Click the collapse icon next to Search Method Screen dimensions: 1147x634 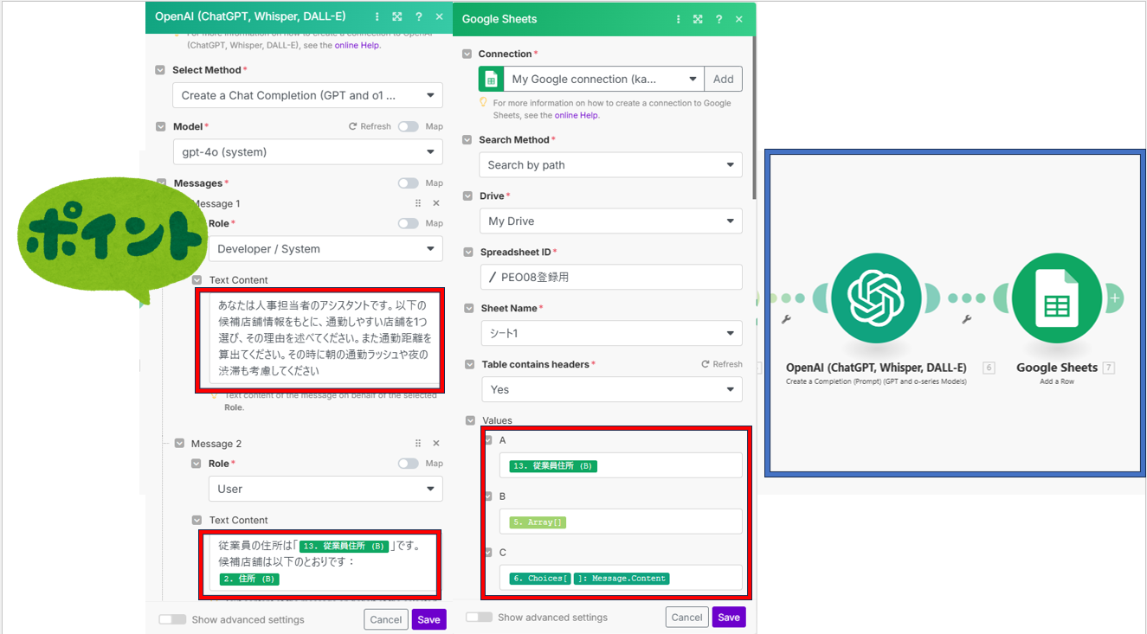pyautogui.click(x=467, y=139)
